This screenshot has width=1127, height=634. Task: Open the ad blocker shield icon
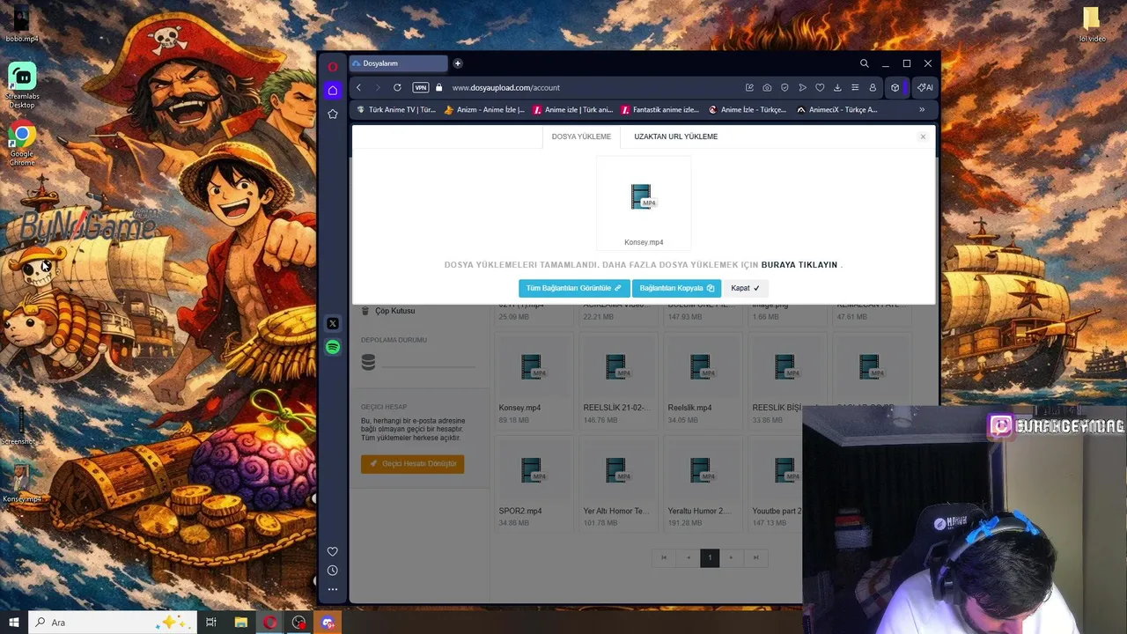tap(784, 87)
